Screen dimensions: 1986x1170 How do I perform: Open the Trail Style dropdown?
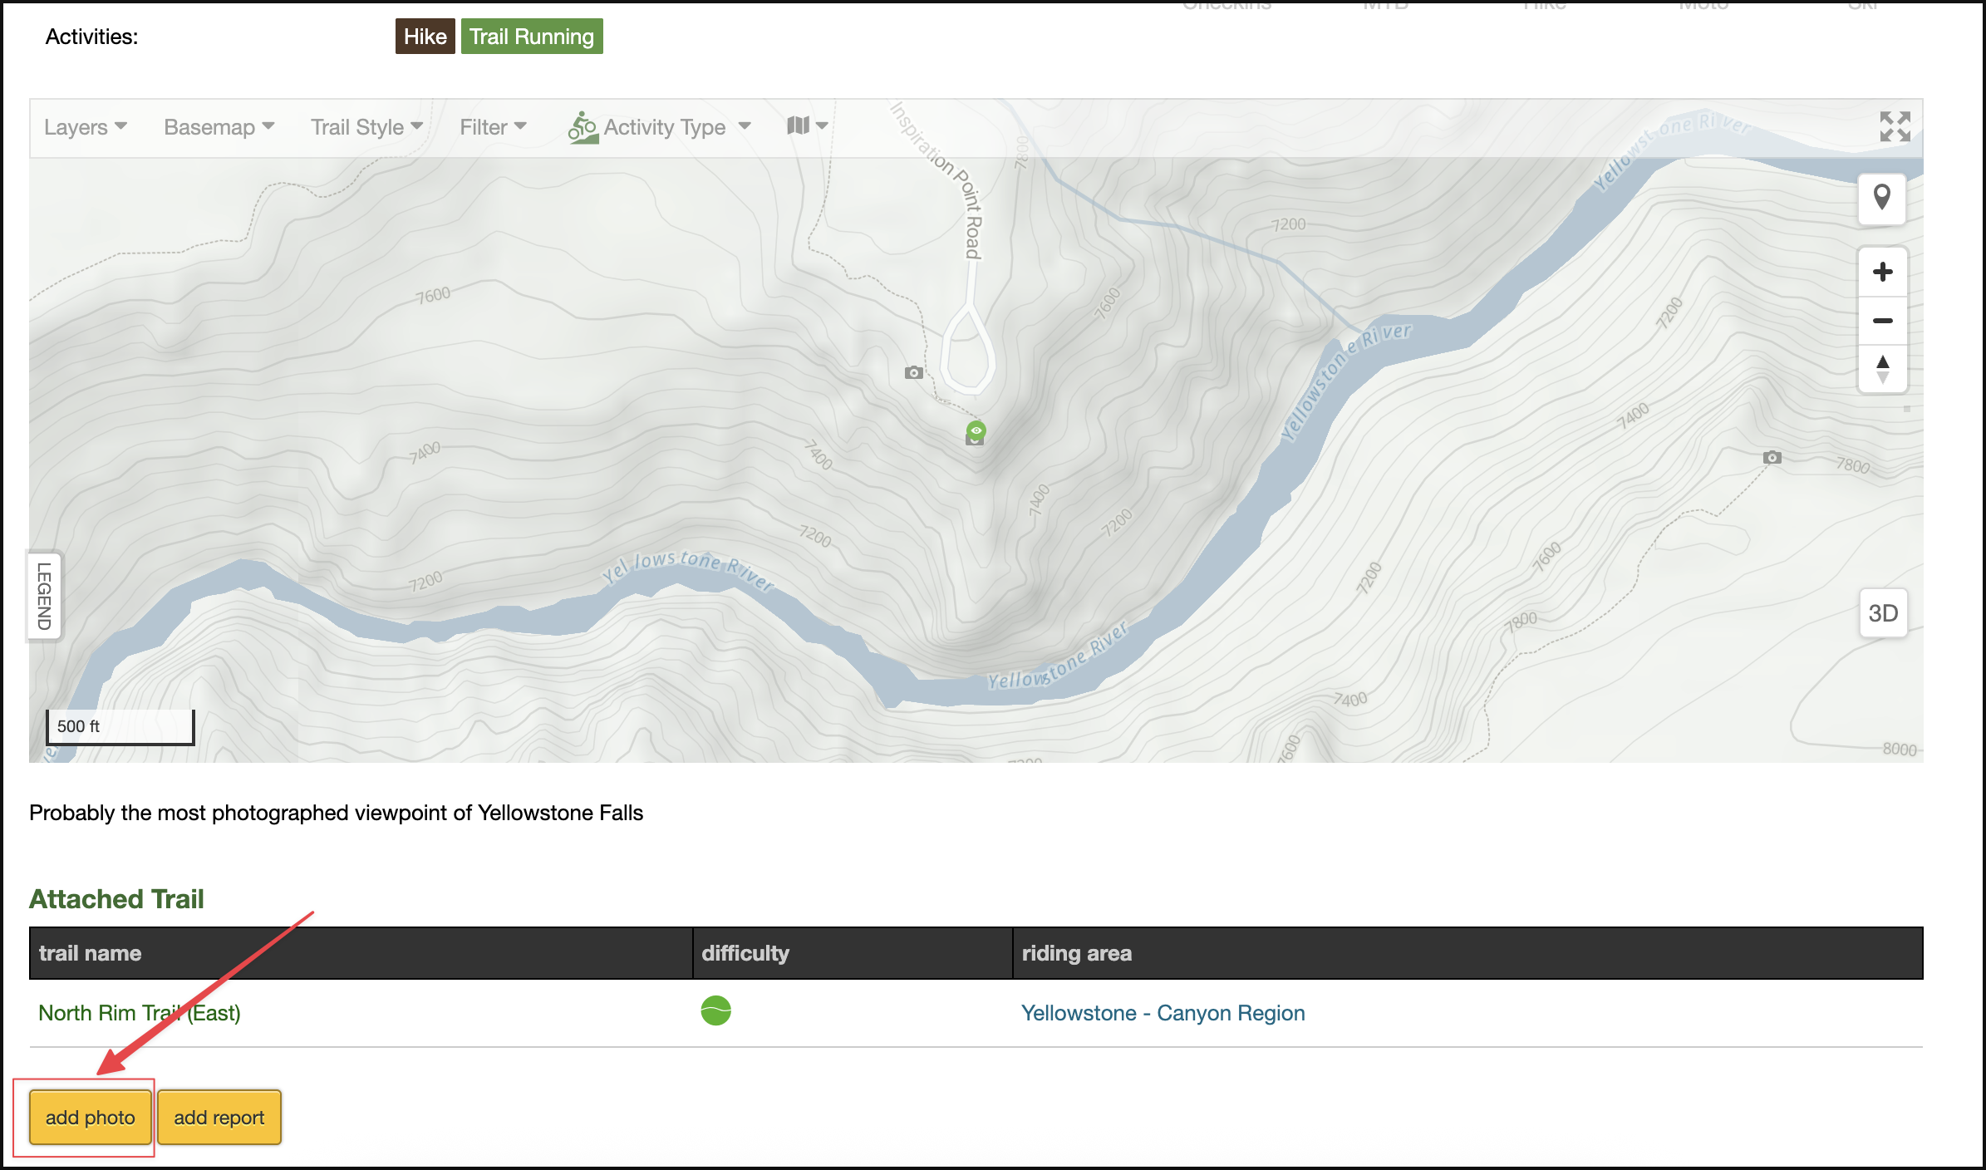pyautogui.click(x=366, y=127)
